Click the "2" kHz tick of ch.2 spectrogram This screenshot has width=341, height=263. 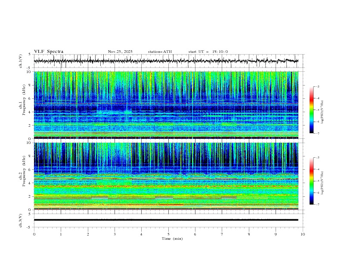[x=30, y=196]
